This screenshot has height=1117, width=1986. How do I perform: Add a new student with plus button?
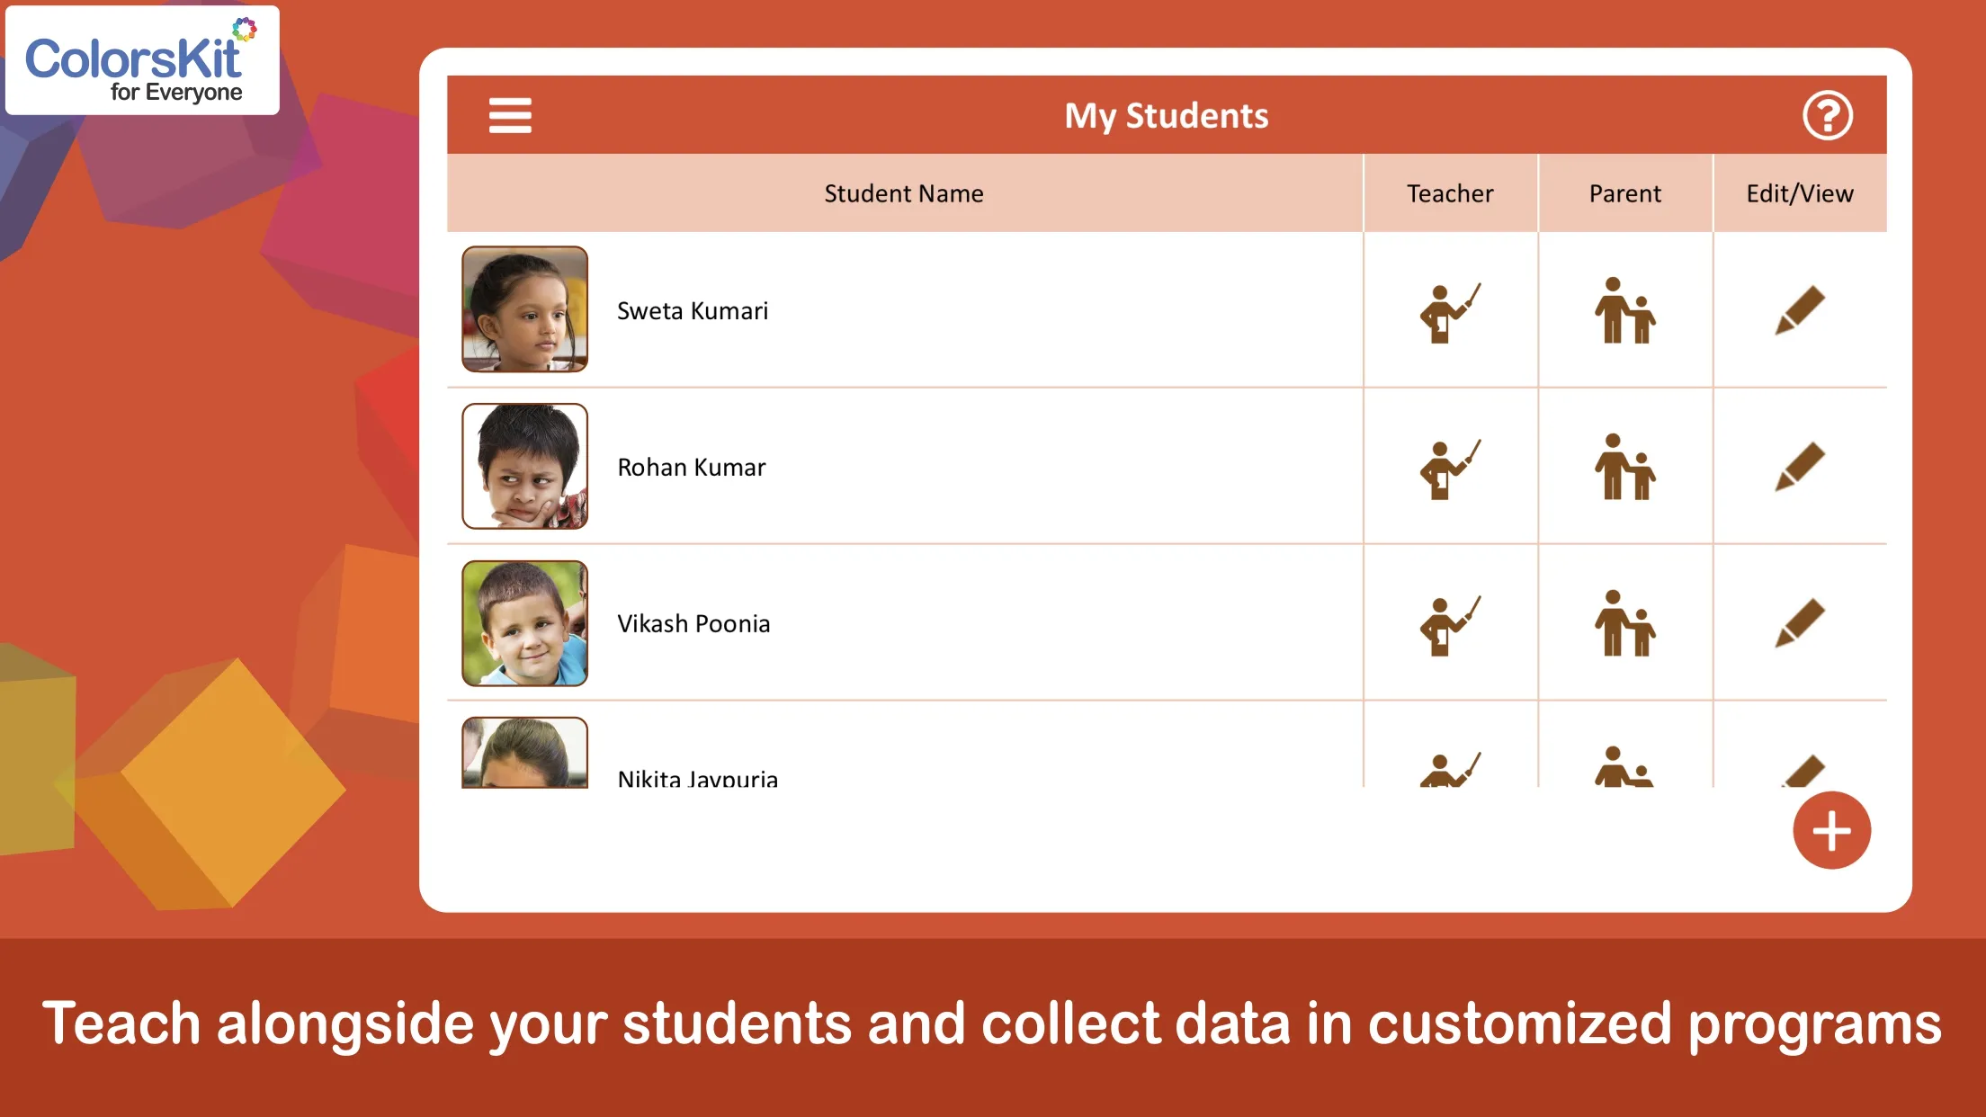1831,830
